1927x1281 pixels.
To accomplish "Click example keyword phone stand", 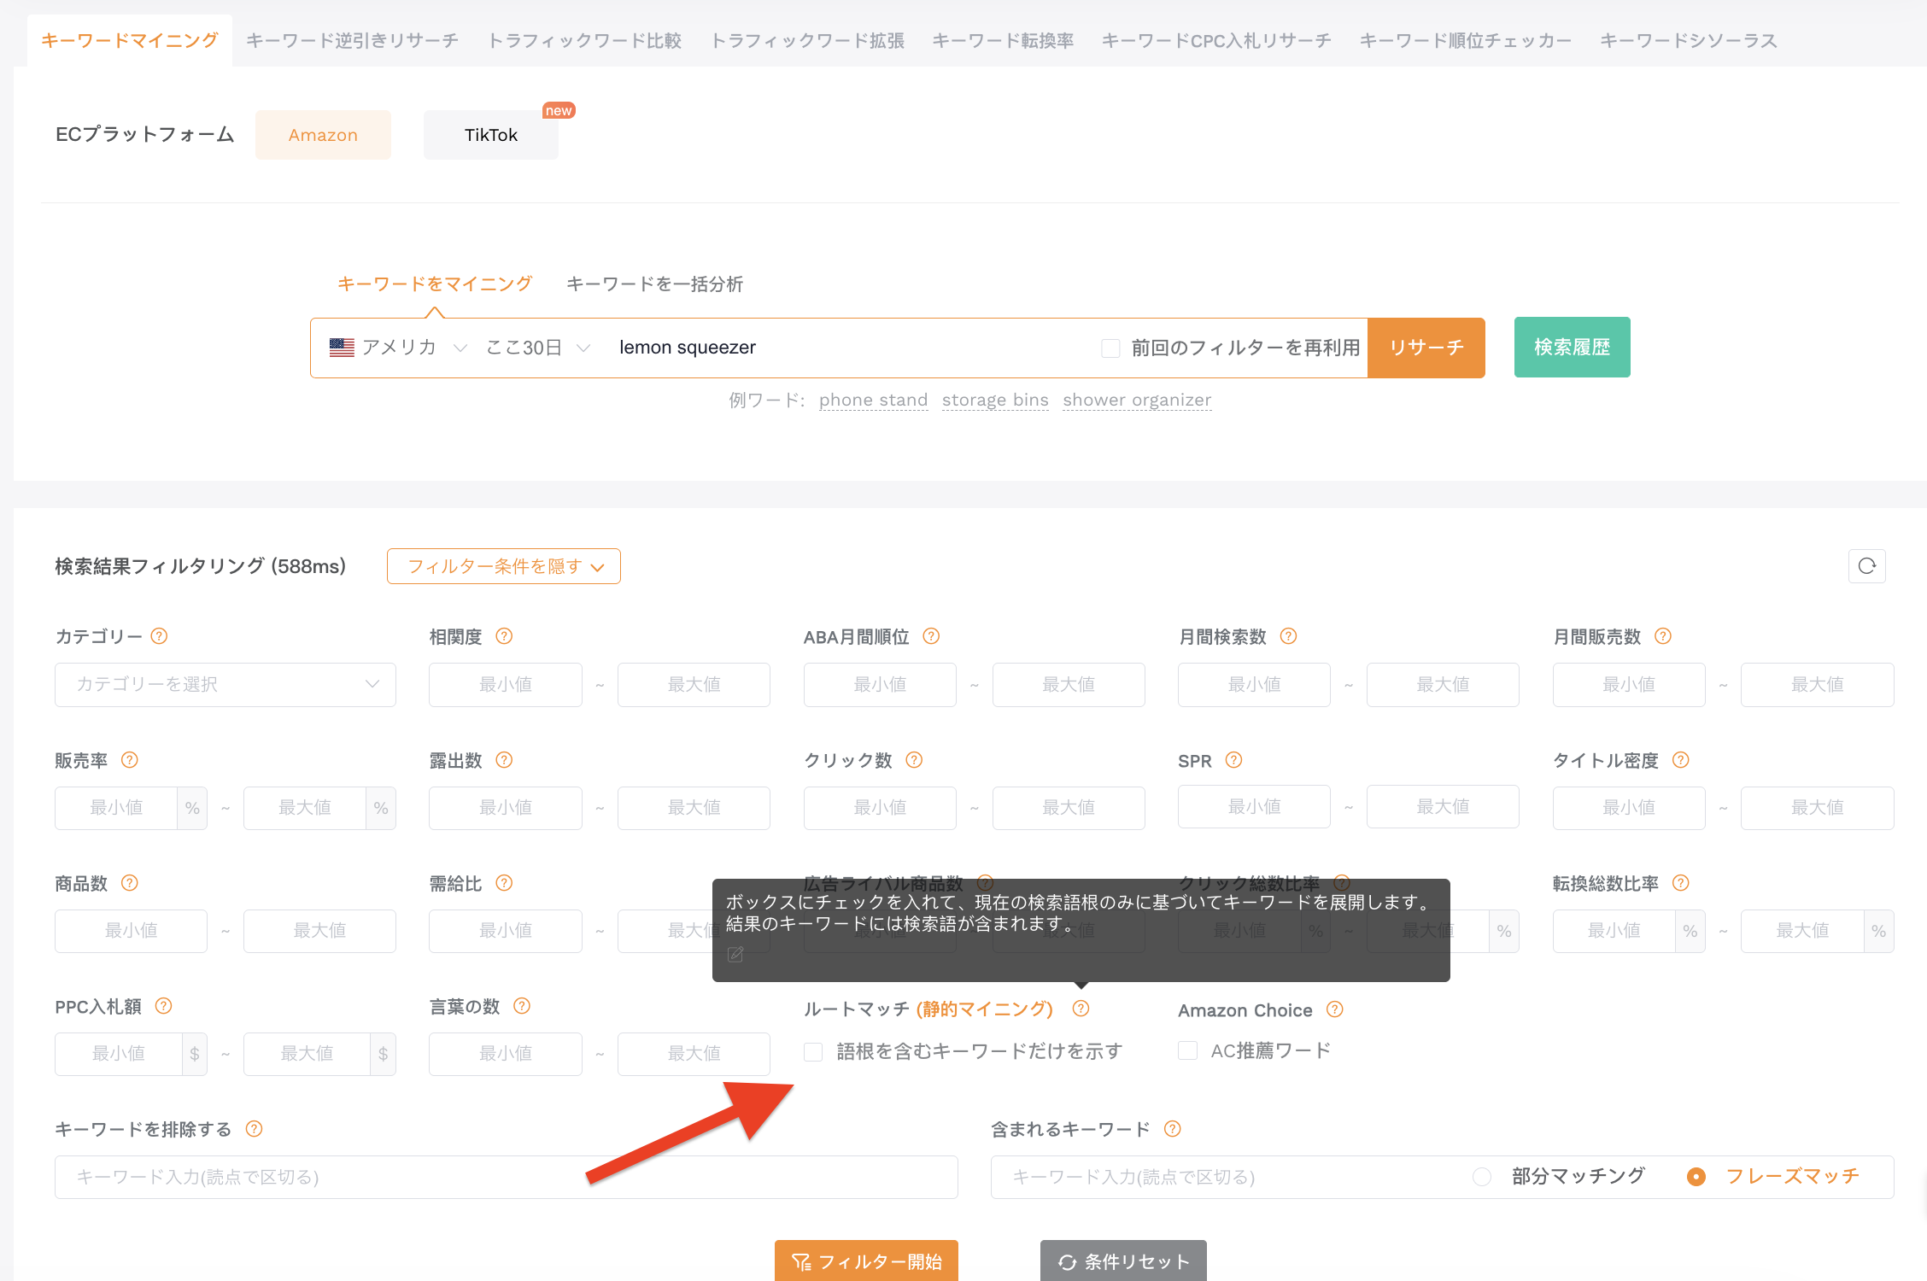I will pos(873,400).
